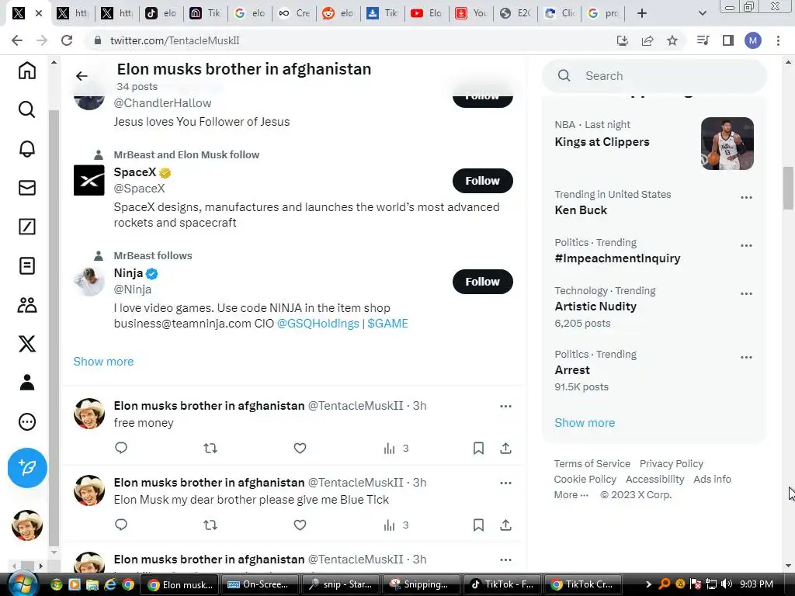Click the Chrome address bar URL

[175, 40]
